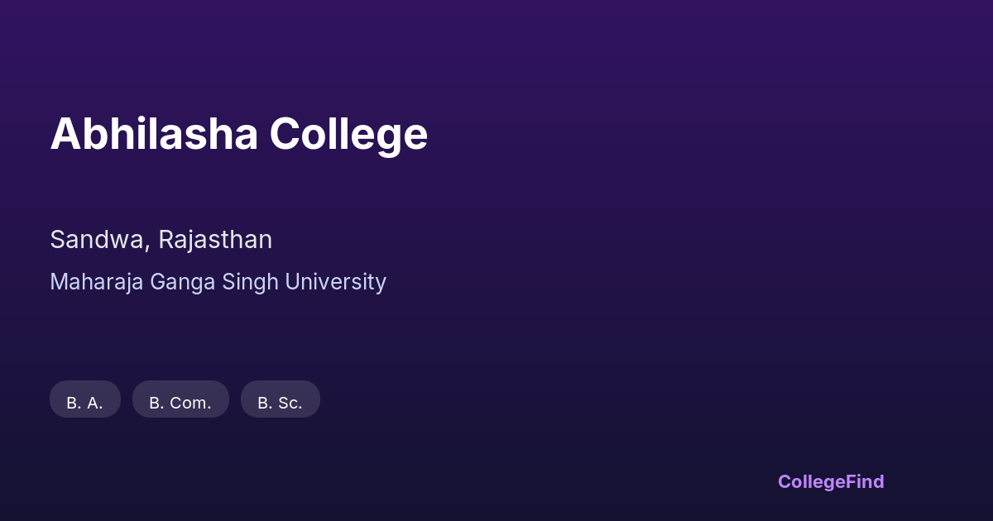This screenshot has width=993, height=521.
Task: Click the CollegeFind brand logo
Action: 831,481
